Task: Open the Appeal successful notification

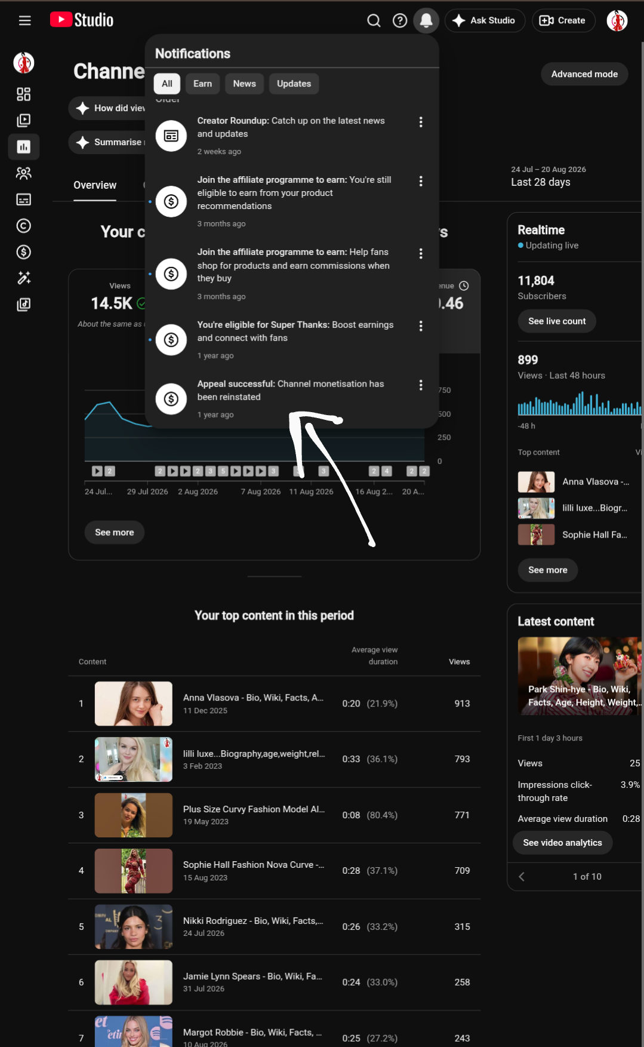Action: click(x=292, y=399)
